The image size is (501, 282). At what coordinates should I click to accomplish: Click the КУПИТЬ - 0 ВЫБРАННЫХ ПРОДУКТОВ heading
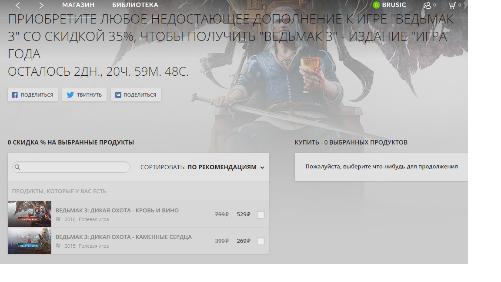click(351, 142)
